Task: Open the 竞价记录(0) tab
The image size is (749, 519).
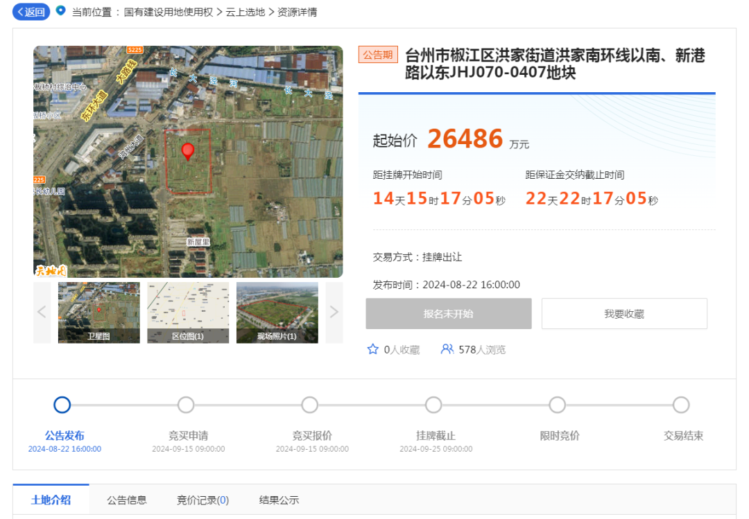Action: (x=203, y=500)
